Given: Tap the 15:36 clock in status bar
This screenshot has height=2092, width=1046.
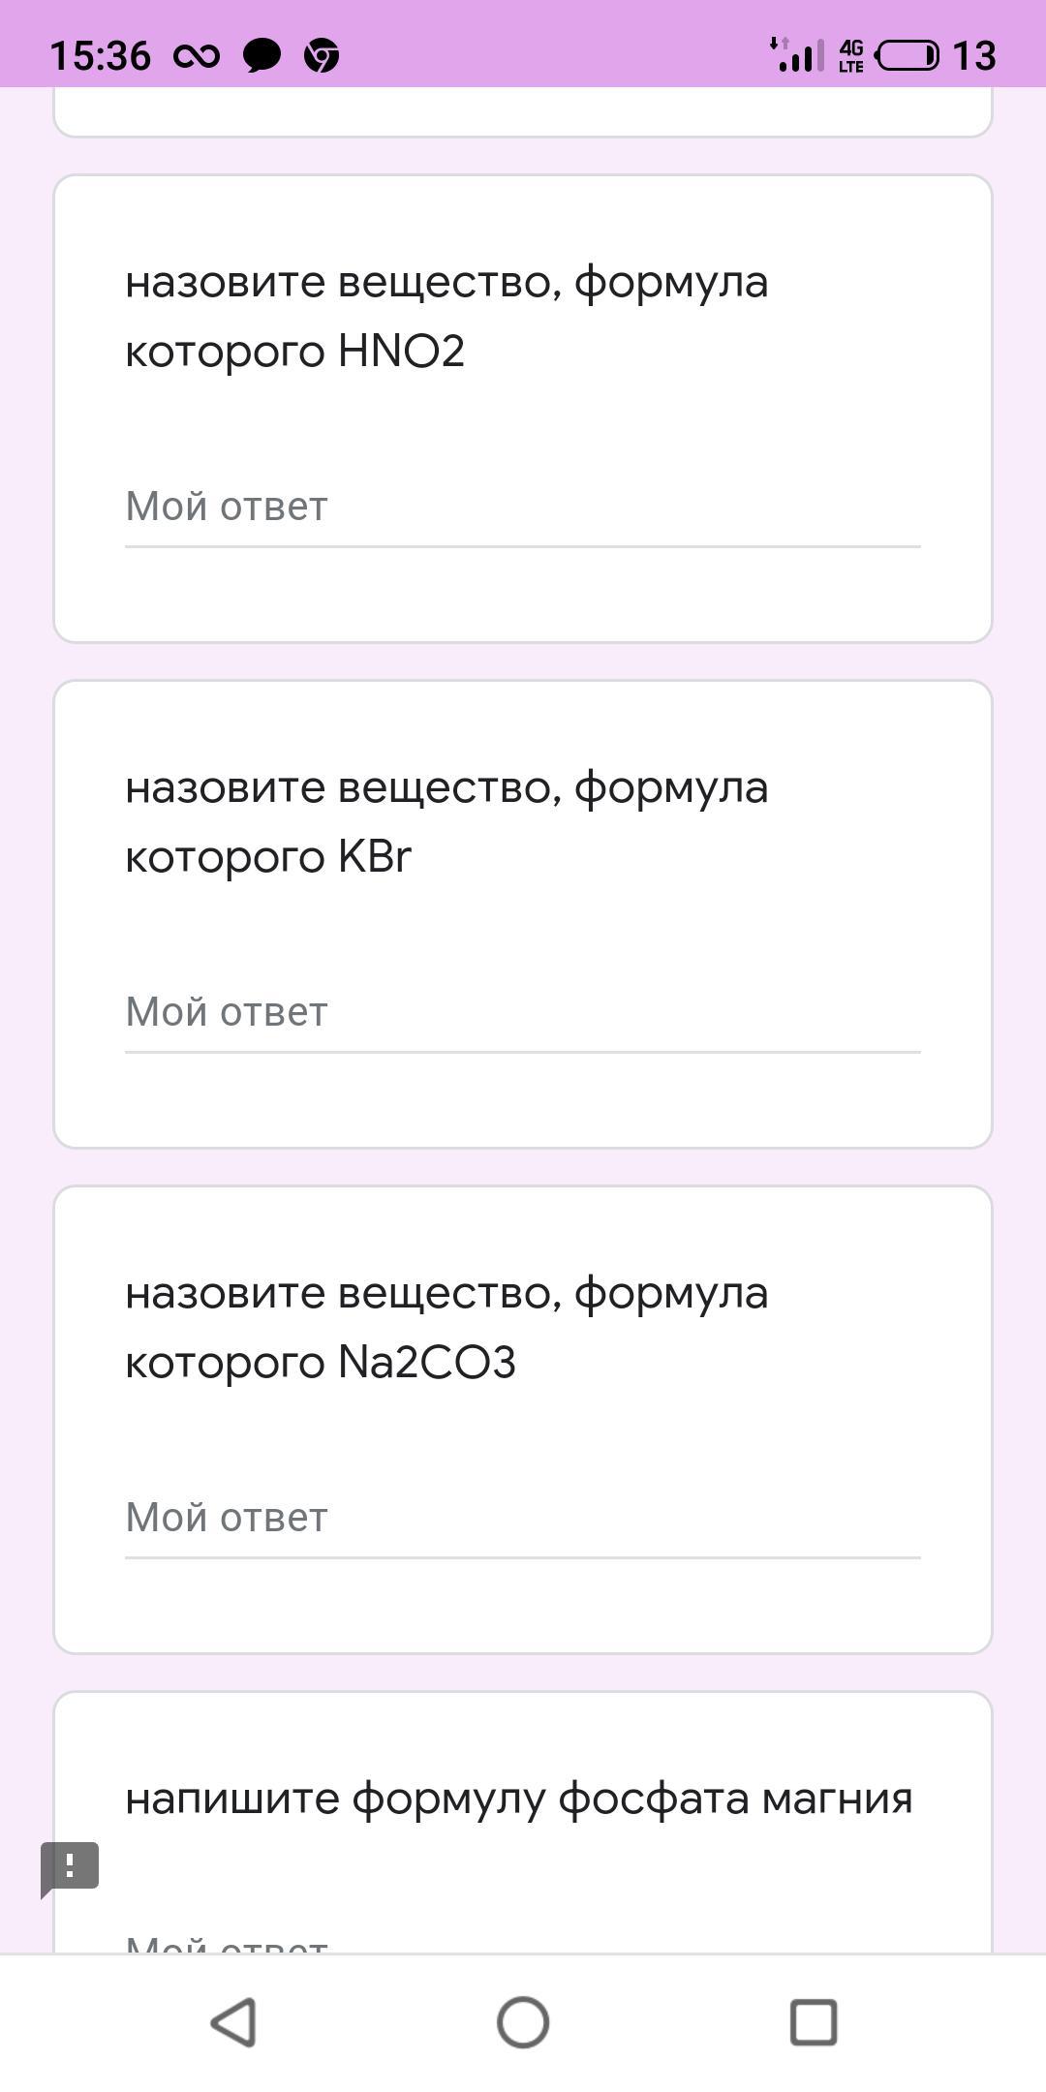Looking at the screenshot, I should (x=100, y=56).
